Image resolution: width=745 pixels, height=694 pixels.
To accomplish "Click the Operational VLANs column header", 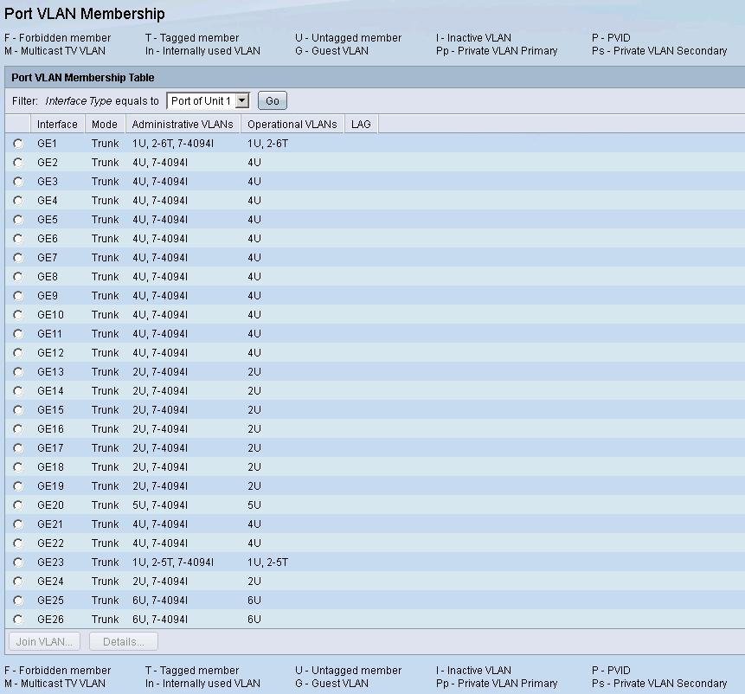I will tap(292, 124).
